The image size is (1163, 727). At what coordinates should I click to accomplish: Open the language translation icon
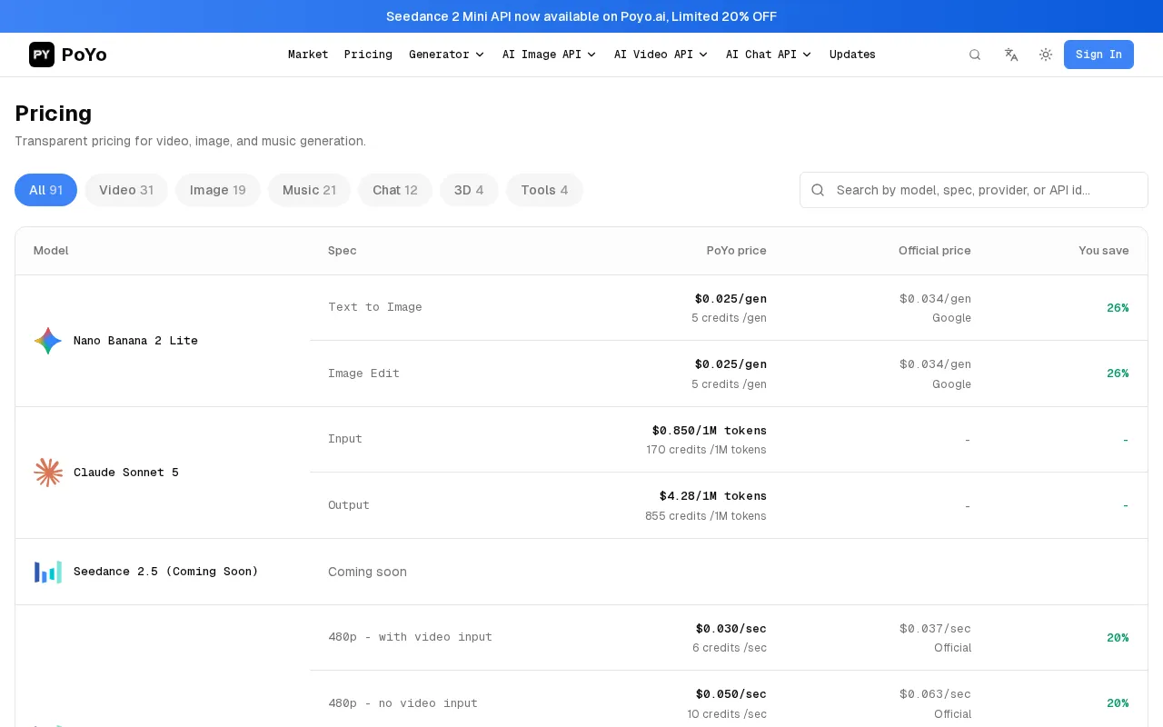[x=1011, y=55]
